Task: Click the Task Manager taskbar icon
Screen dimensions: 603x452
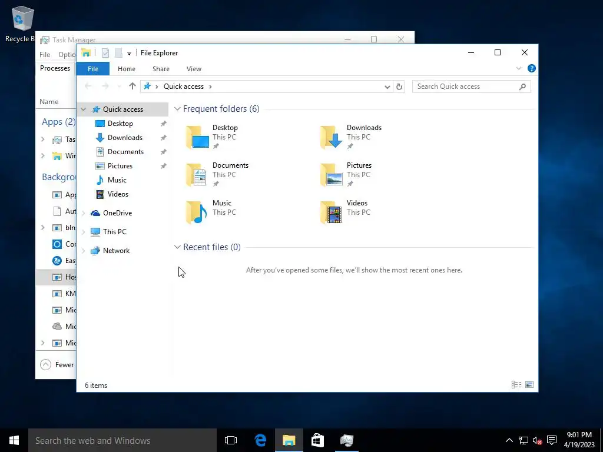Action: 346,440
